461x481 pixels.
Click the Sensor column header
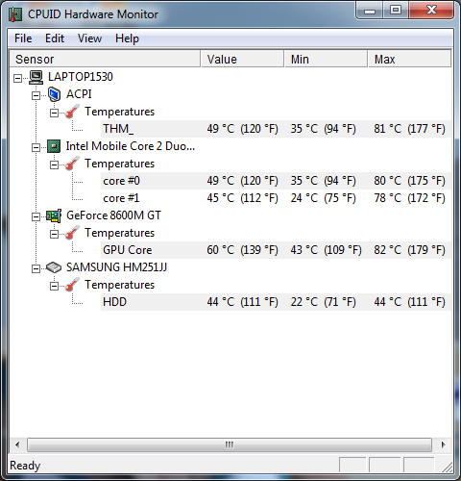[x=105, y=59]
